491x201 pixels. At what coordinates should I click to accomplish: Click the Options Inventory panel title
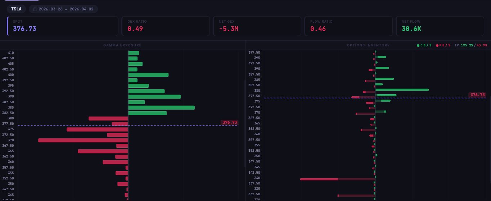368,45
